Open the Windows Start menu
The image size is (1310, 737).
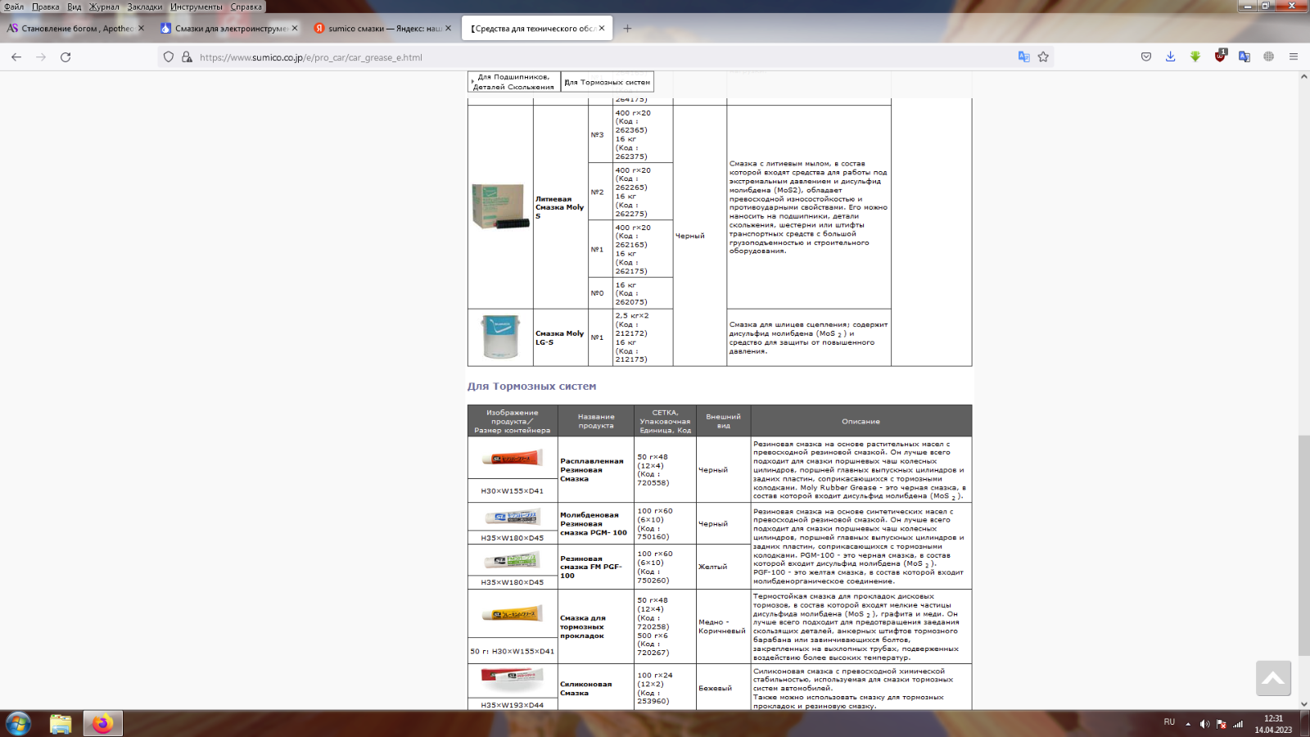click(18, 724)
